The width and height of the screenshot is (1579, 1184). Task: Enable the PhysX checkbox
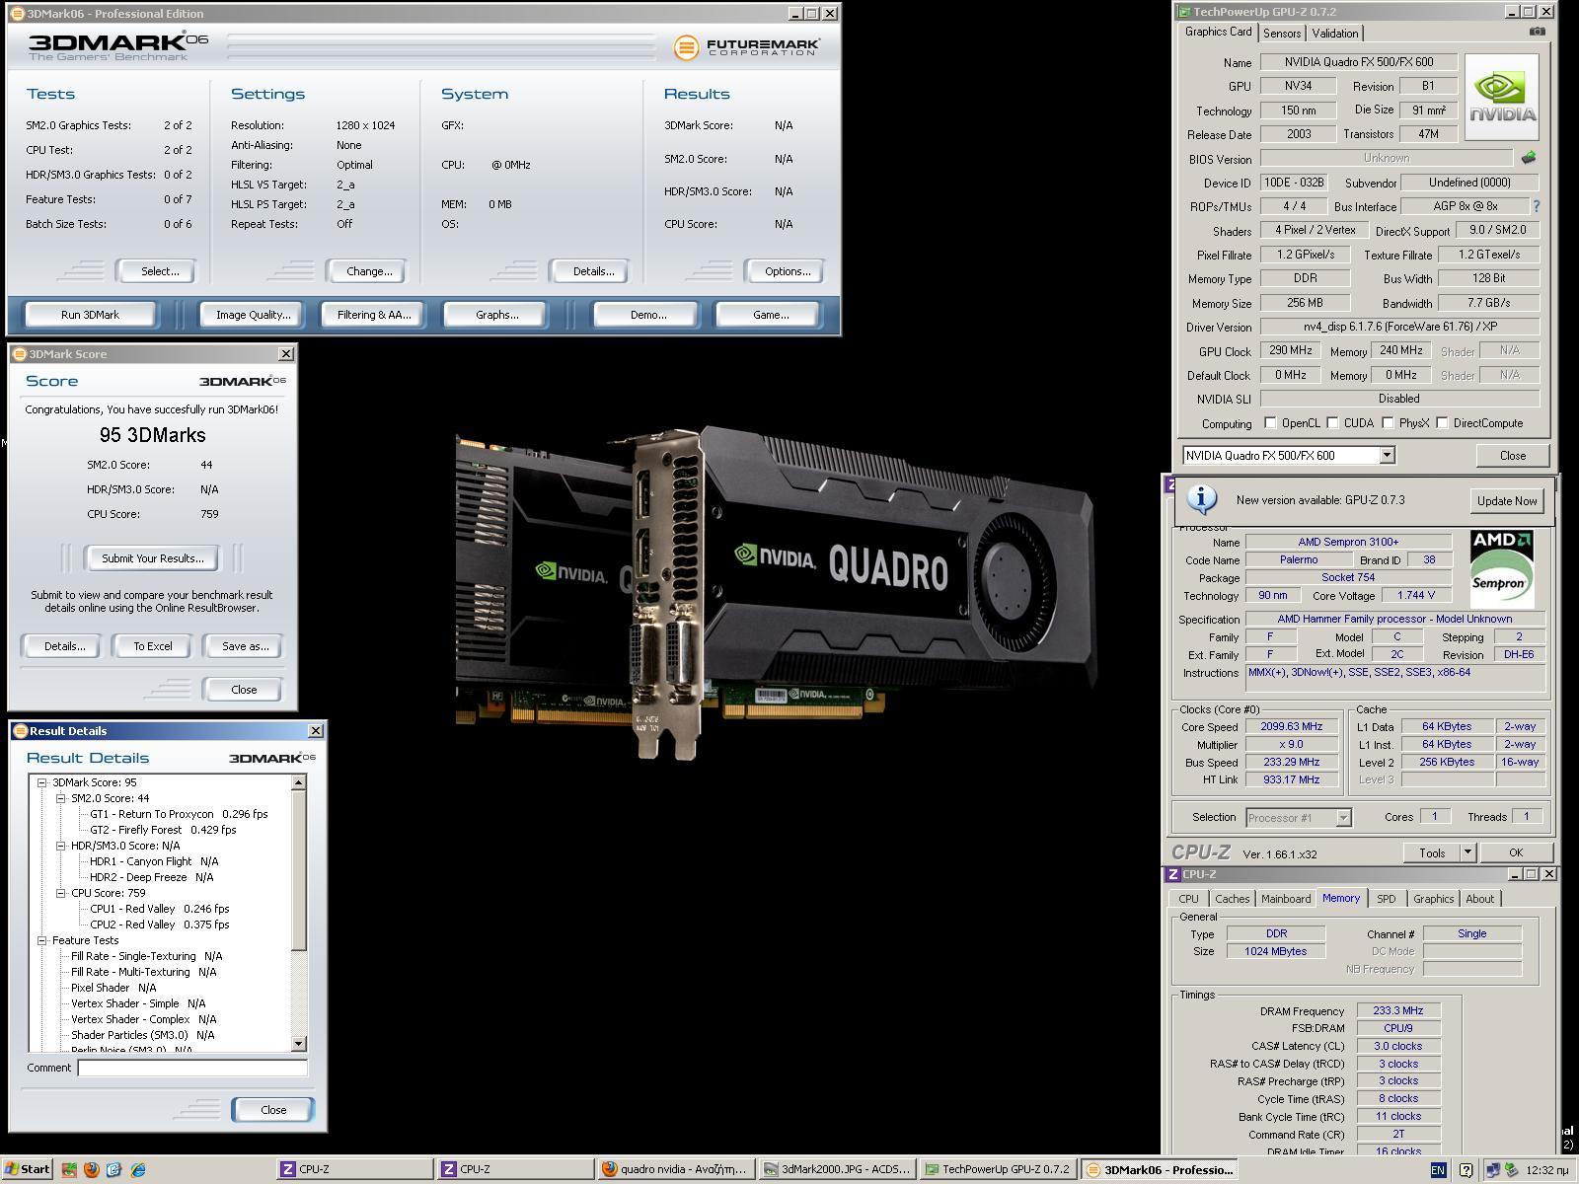(x=1388, y=422)
